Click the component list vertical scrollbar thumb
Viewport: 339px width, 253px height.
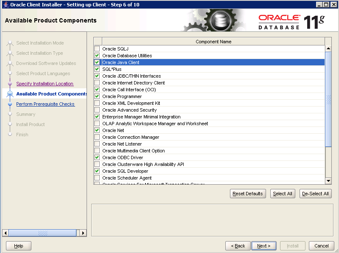click(x=328, y=99)
